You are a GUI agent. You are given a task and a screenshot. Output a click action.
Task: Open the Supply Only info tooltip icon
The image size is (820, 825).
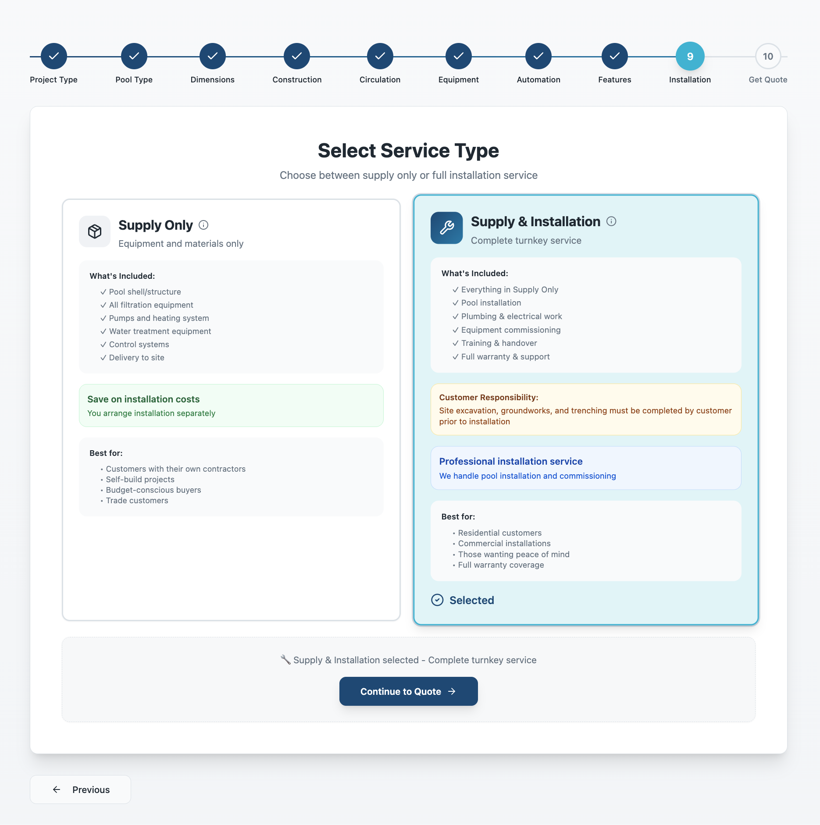[x=203, y=225]
